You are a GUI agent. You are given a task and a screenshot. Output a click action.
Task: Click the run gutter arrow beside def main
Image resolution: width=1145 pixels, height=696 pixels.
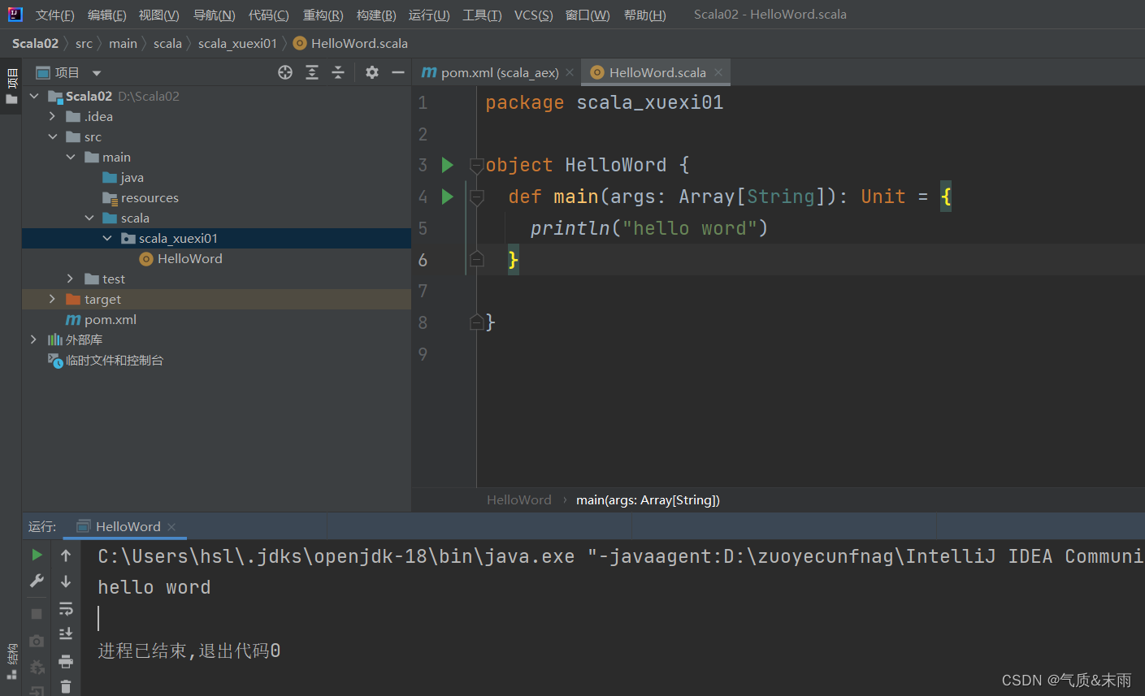pos(447,196)
